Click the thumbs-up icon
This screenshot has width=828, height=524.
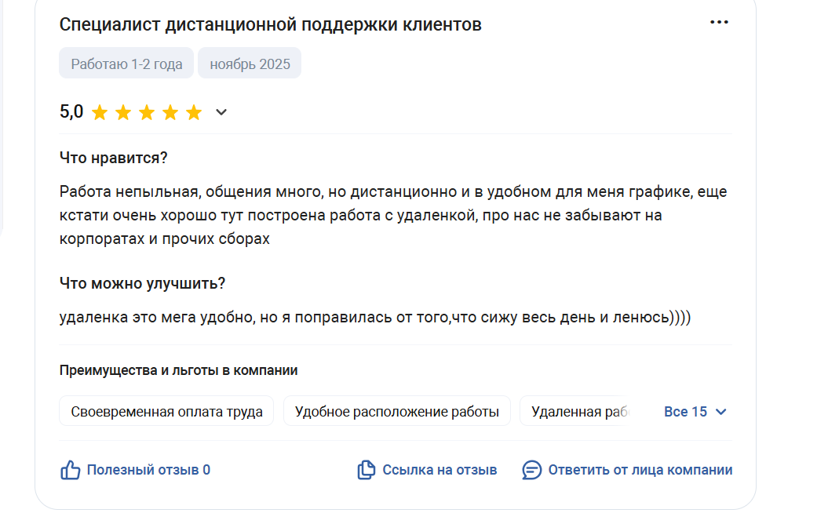click(x=71, y=471)
